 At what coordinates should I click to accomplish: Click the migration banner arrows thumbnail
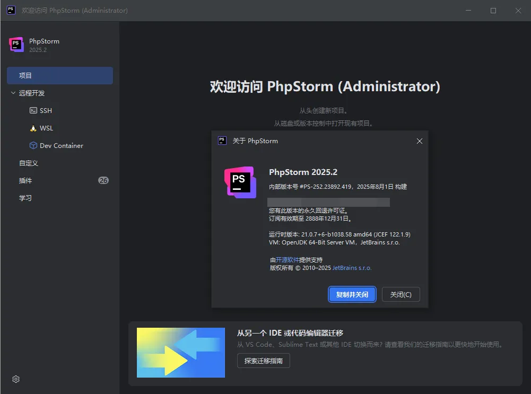180,353
